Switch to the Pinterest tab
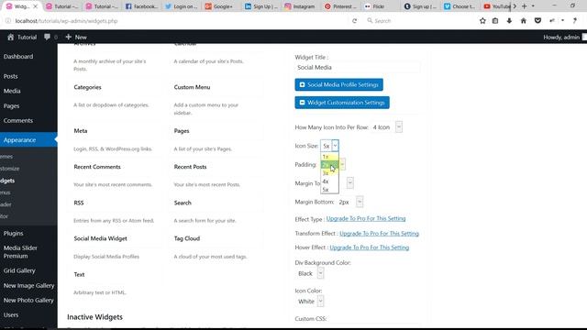The image size is (587, 330). point(340,6)
